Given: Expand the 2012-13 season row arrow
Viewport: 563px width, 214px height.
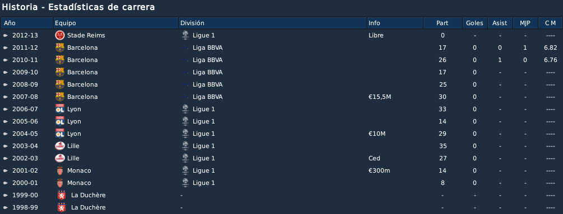Looking at the screenshot, I should point(6,36).
